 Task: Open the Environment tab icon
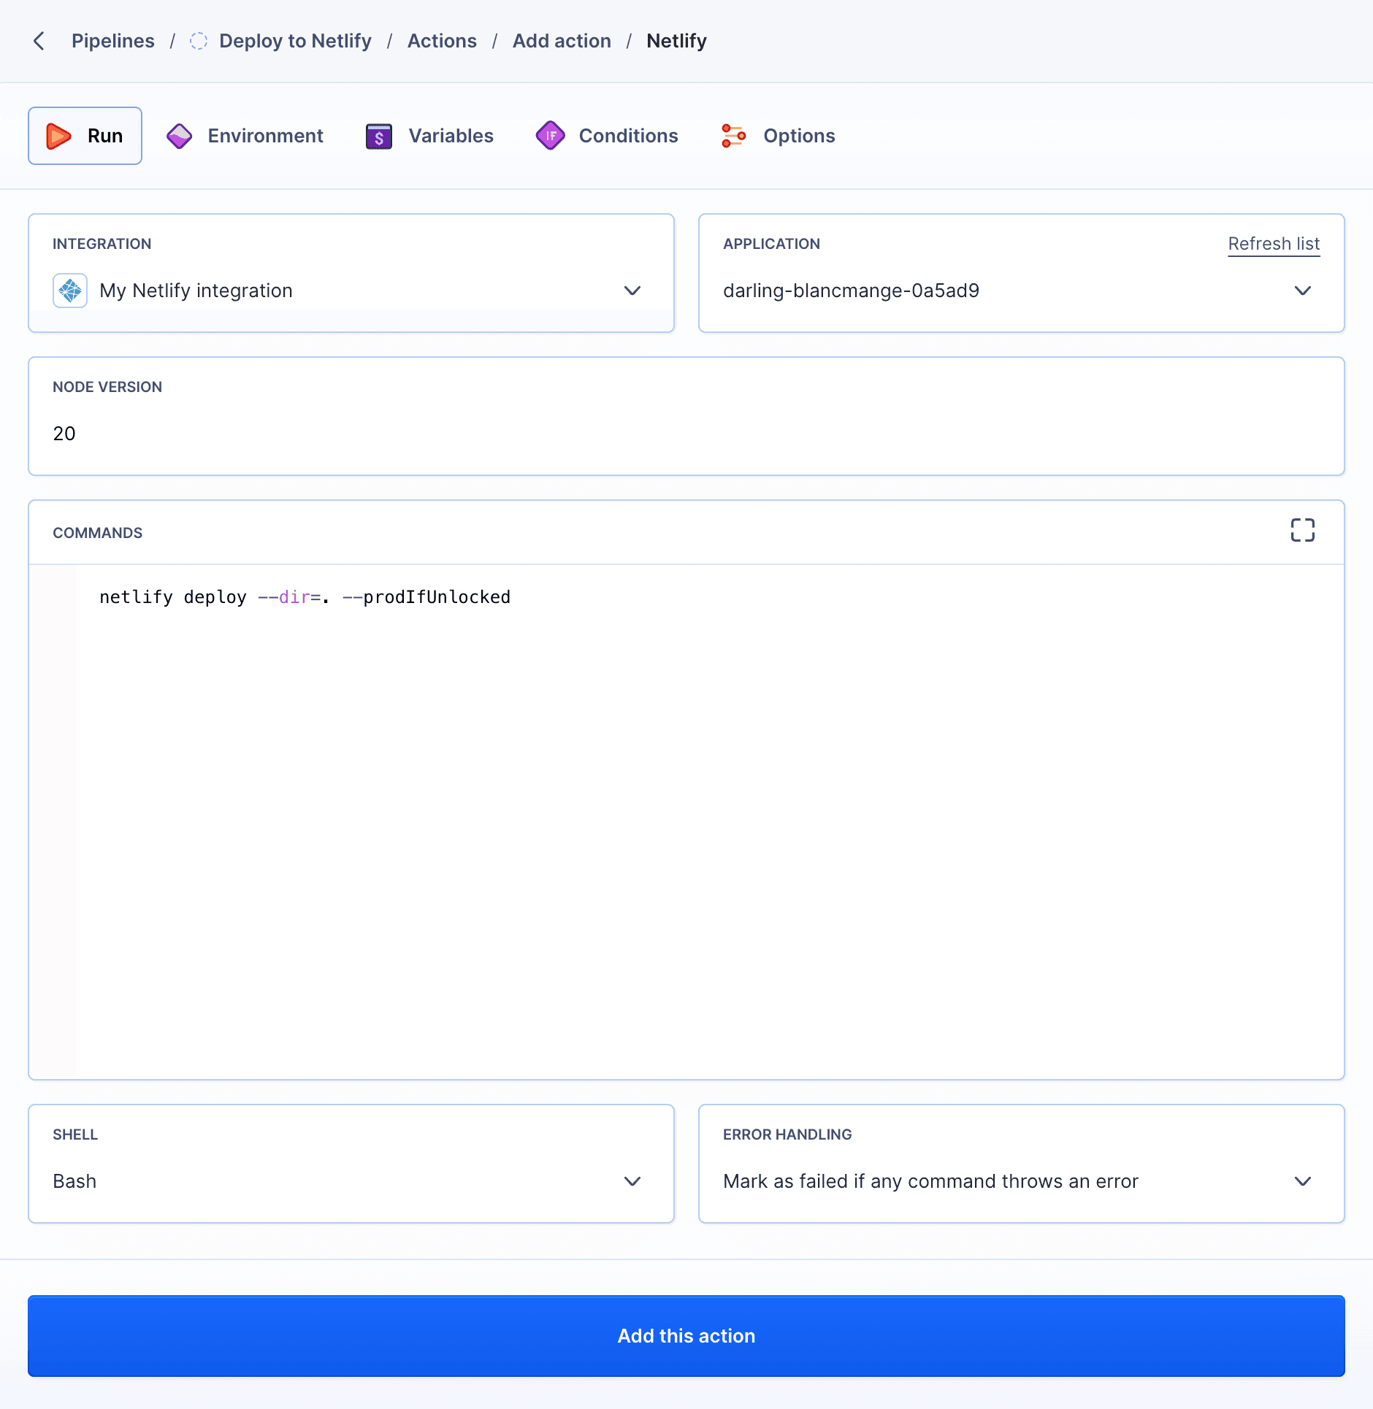click(179, 135)
